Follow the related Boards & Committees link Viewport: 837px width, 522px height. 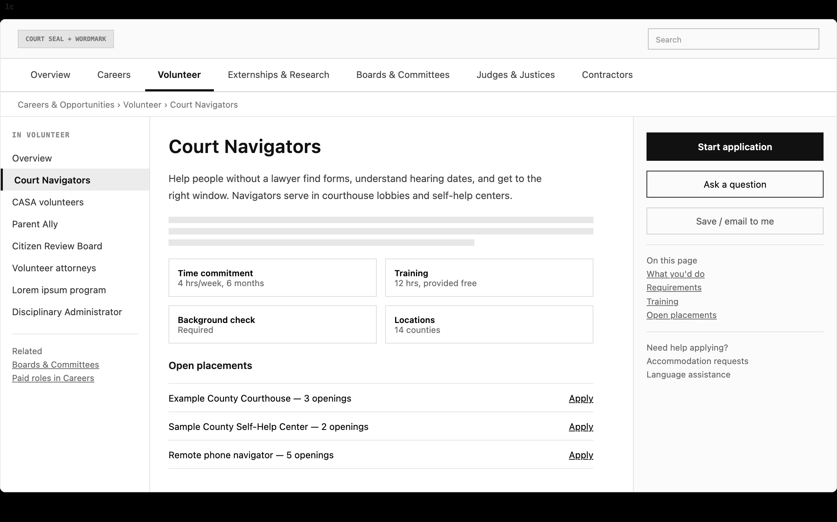click(x=56, y=365)
